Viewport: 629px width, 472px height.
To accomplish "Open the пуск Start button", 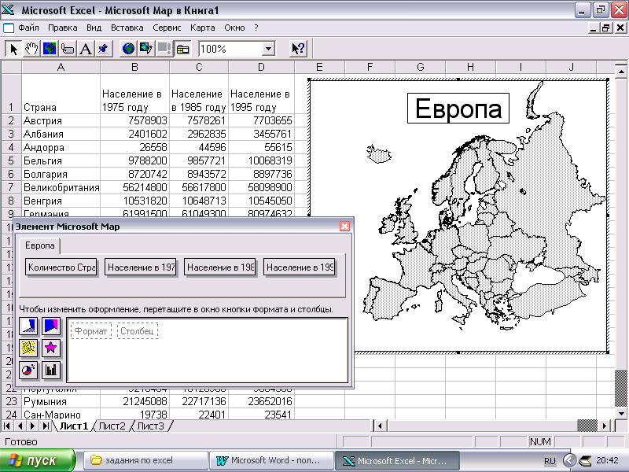I will pos(37,461).
